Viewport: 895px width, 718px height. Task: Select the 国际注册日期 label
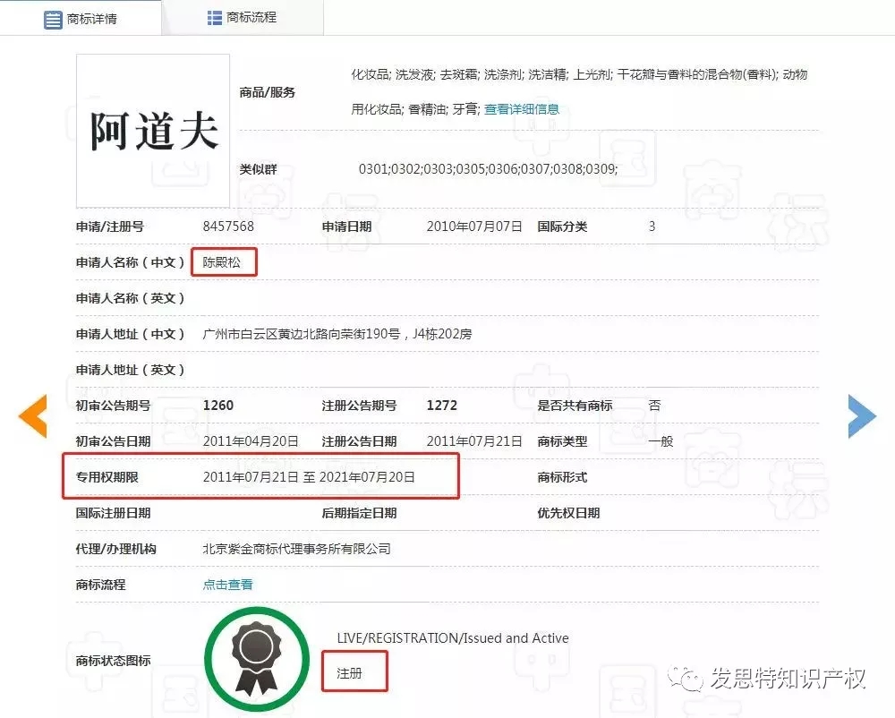coord(113,513)
